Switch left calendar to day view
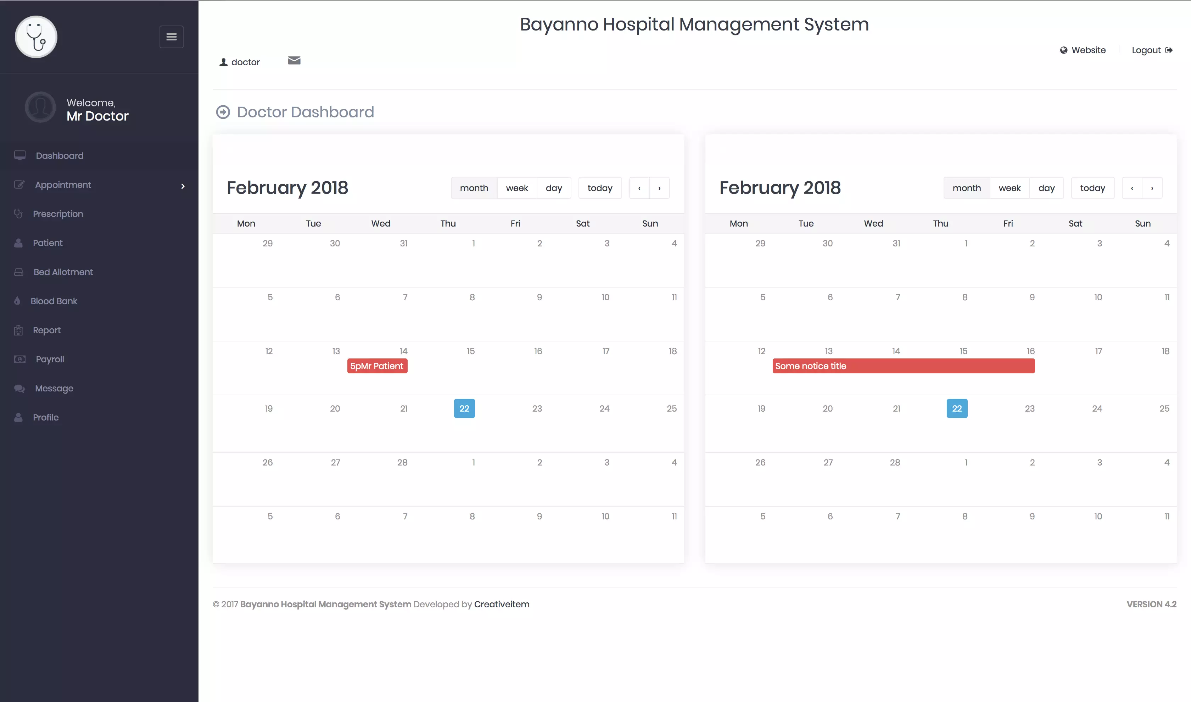 [554, 188]
